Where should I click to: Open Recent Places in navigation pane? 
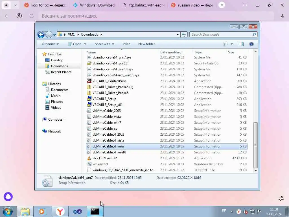[x=61, y=72]
